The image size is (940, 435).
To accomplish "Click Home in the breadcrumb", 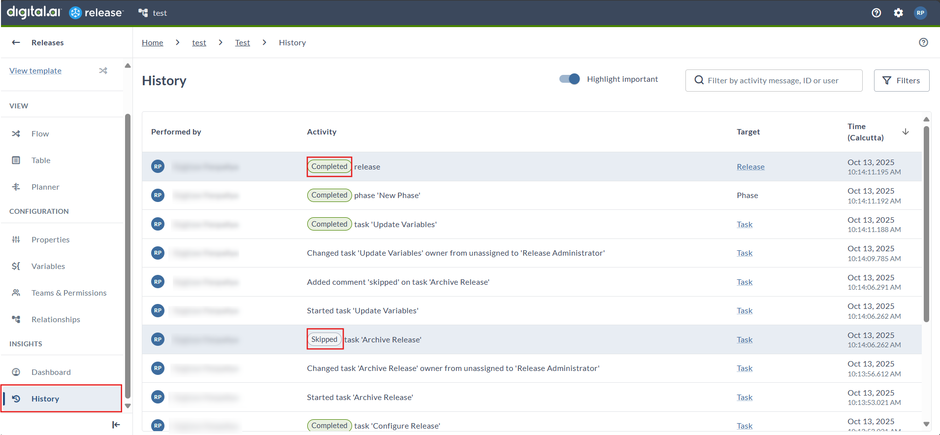I will [x=152, y=42].
